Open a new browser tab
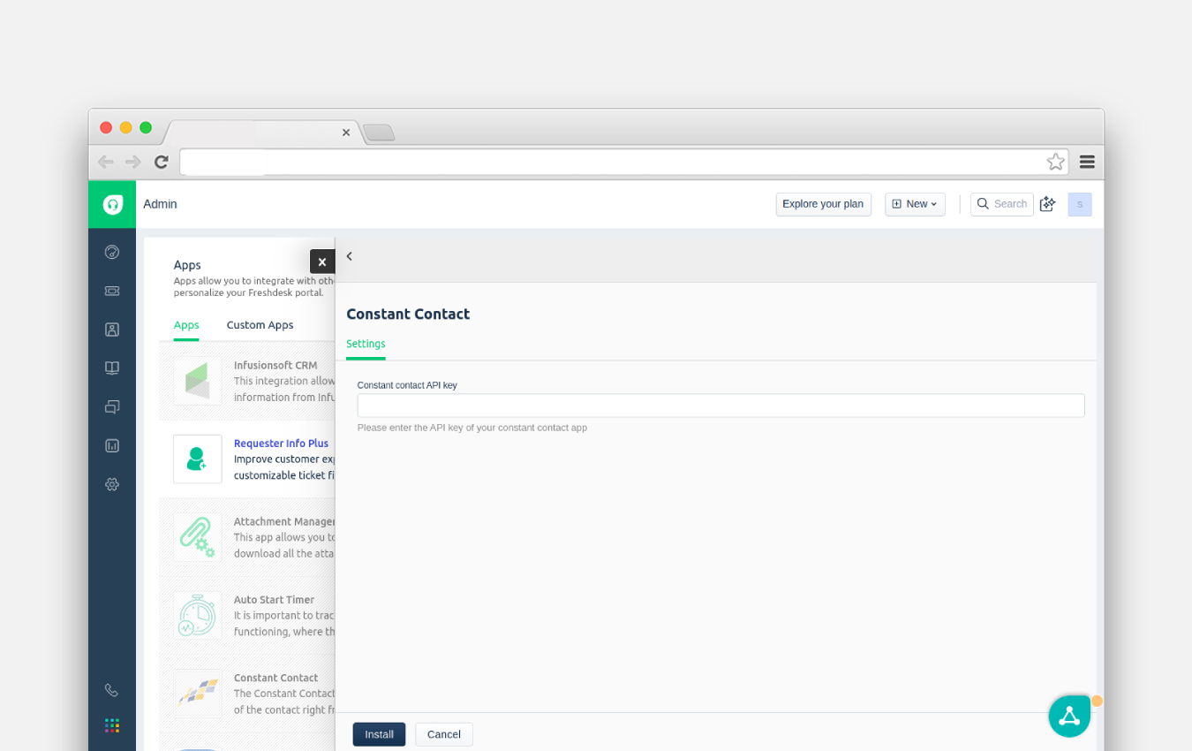The height and width of the screenshot is (751, 1192). 379,133
